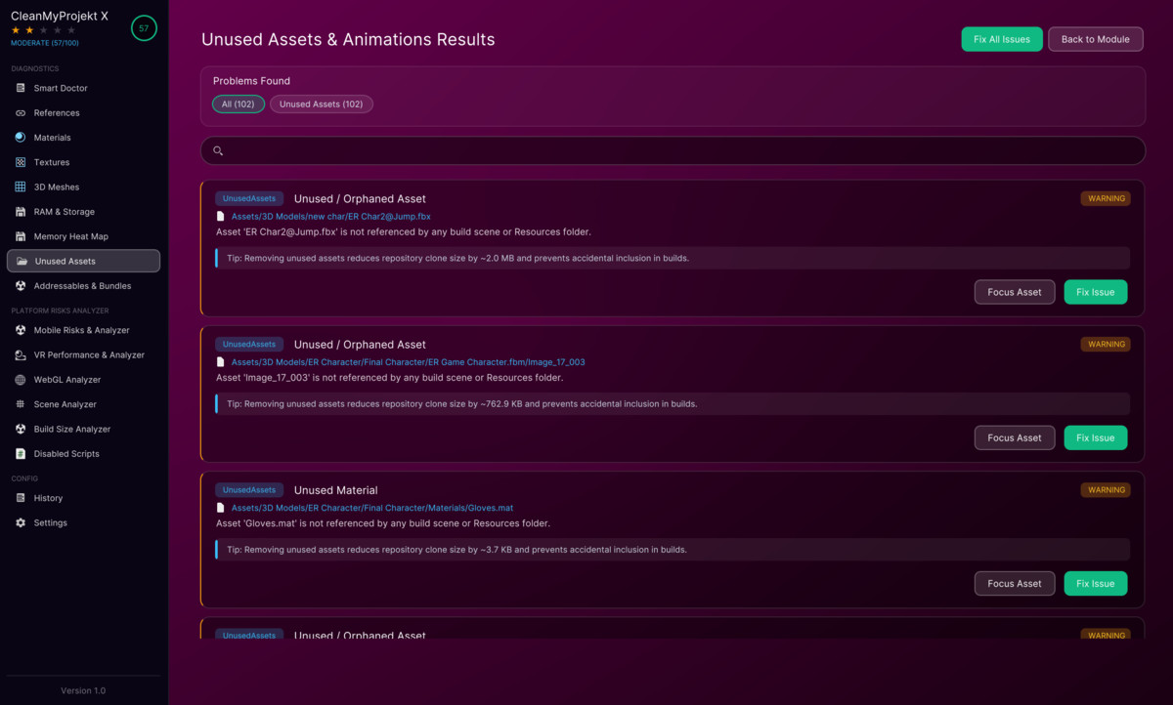This screenshot has width=1173, height=705.
Task: Click the Memory Heat Map icon
Action: click(21, 236)
